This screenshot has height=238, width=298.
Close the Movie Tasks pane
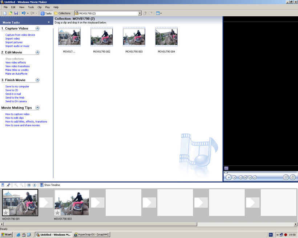tap(49, 22)
